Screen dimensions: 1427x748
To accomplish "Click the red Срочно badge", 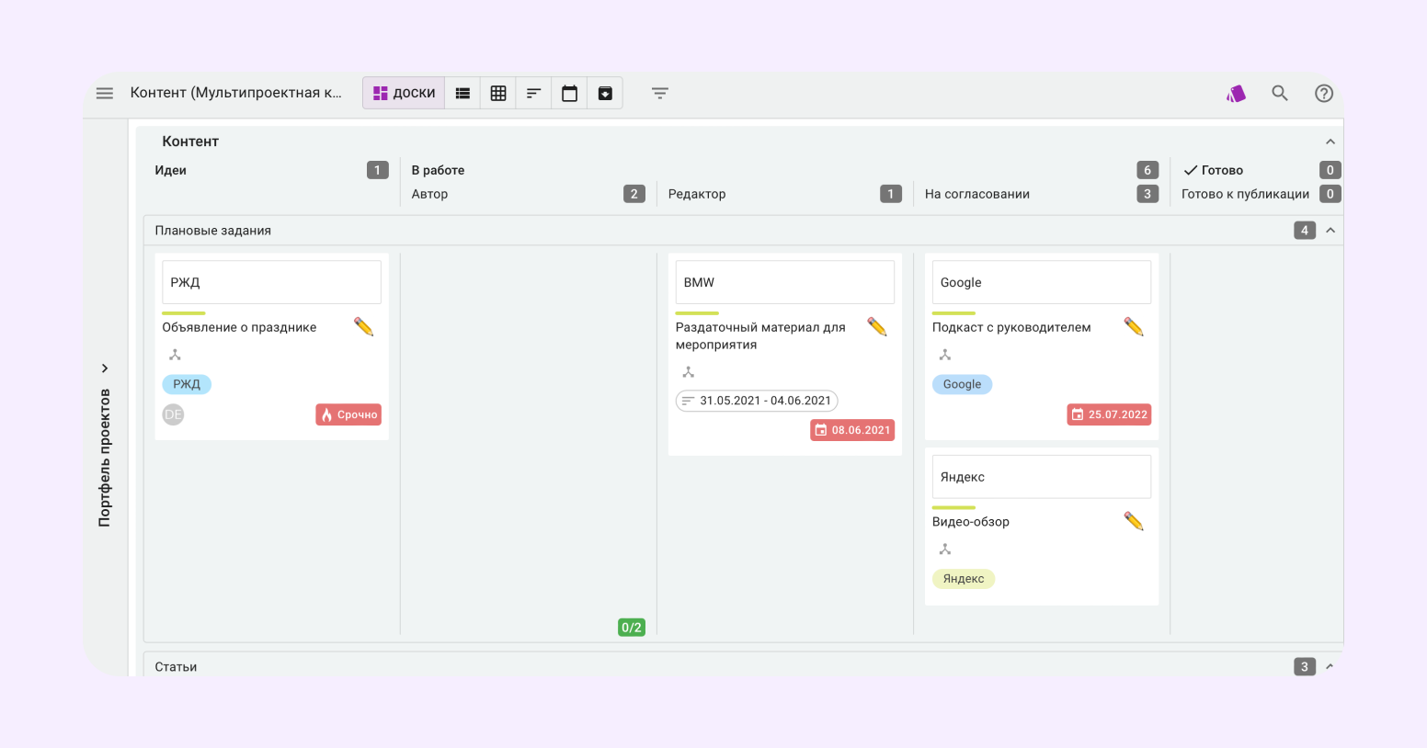I will click(x=348, y=414).
